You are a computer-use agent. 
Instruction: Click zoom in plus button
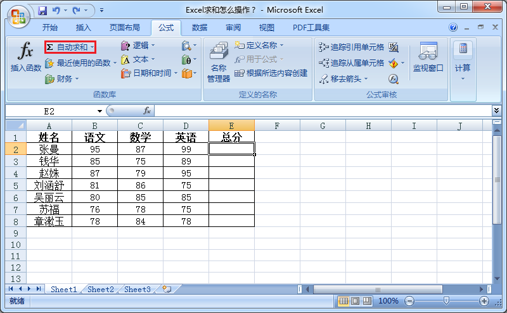click(x=484, y=301)
